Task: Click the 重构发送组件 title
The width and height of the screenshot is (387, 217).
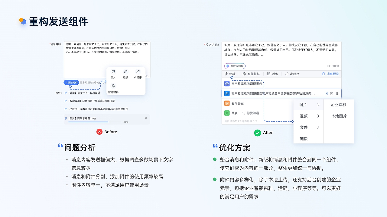Action: pyautogui.click(x=59, y=22)
